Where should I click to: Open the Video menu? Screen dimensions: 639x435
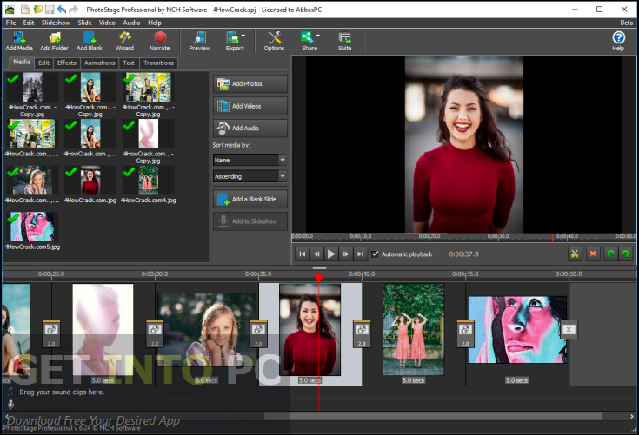point(107,23)
